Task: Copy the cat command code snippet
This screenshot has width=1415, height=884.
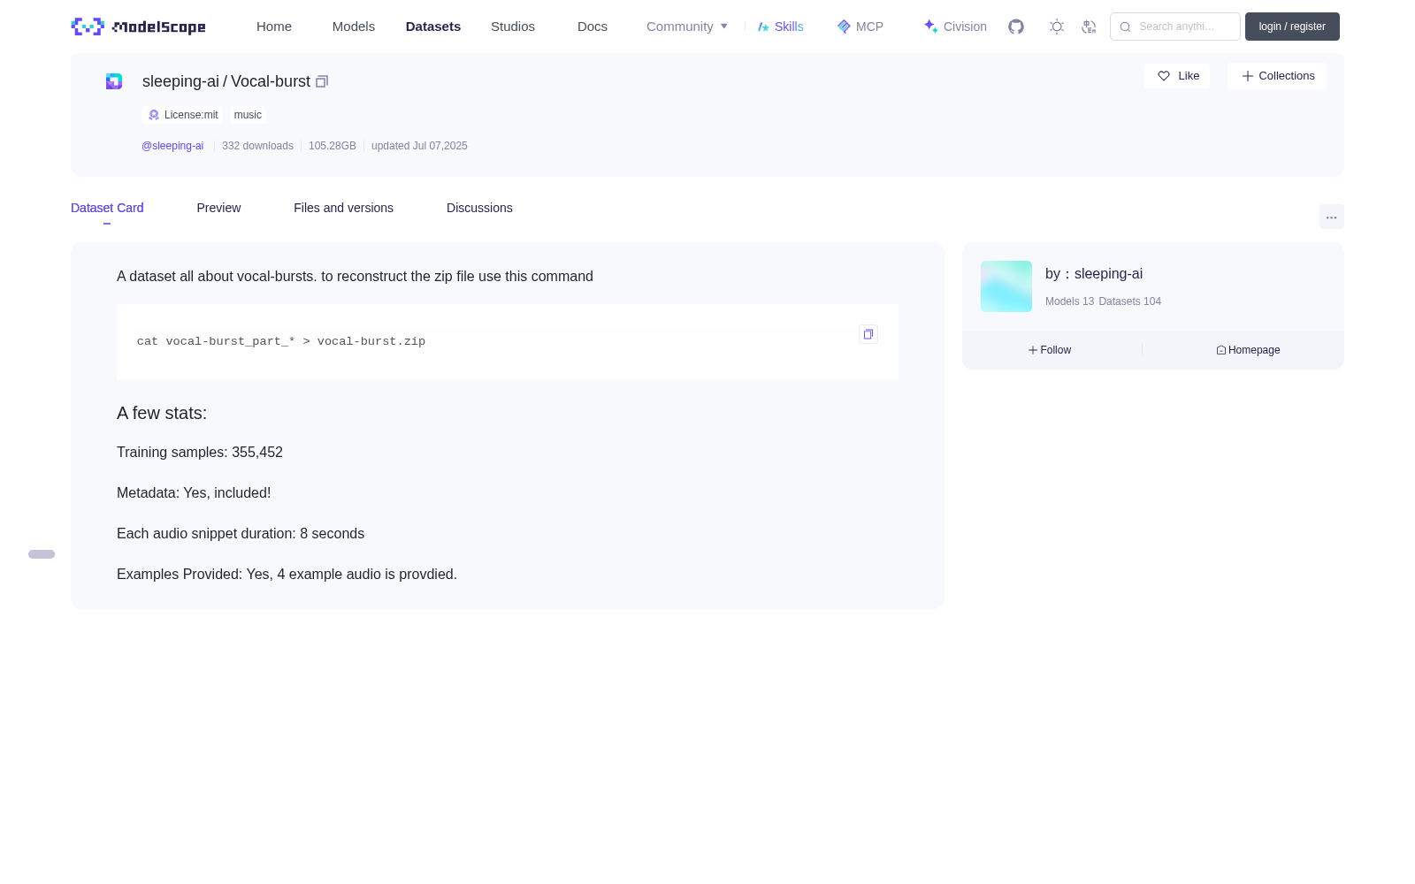Action: (868, 334)
